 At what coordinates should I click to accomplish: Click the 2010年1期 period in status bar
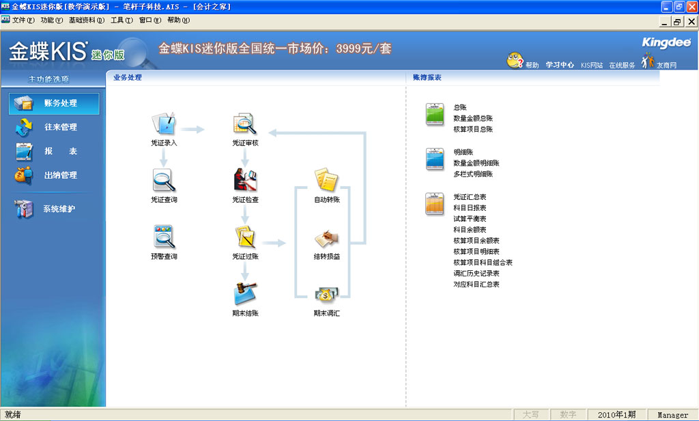616,415
